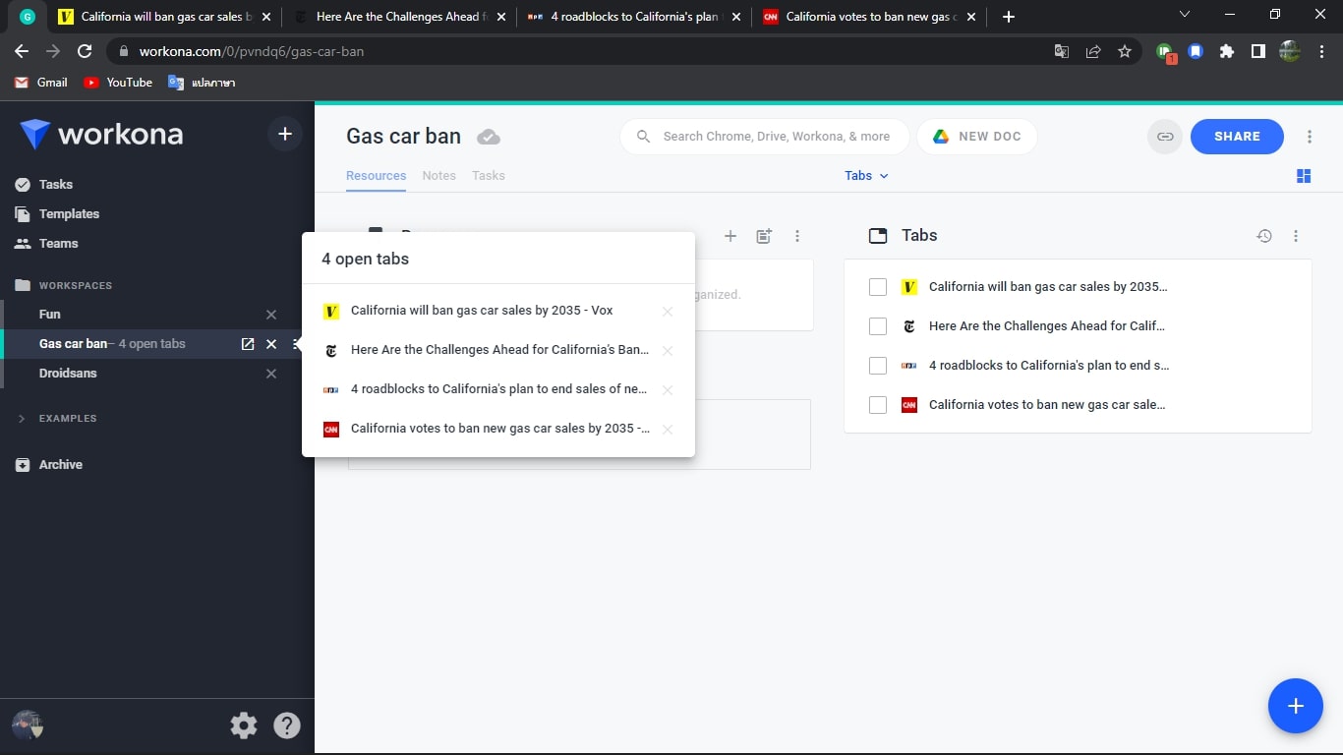This screenshot has height=755, width=1343.
Task: Click the copy link icon beside Share
Action: [x=1165, y=137]
